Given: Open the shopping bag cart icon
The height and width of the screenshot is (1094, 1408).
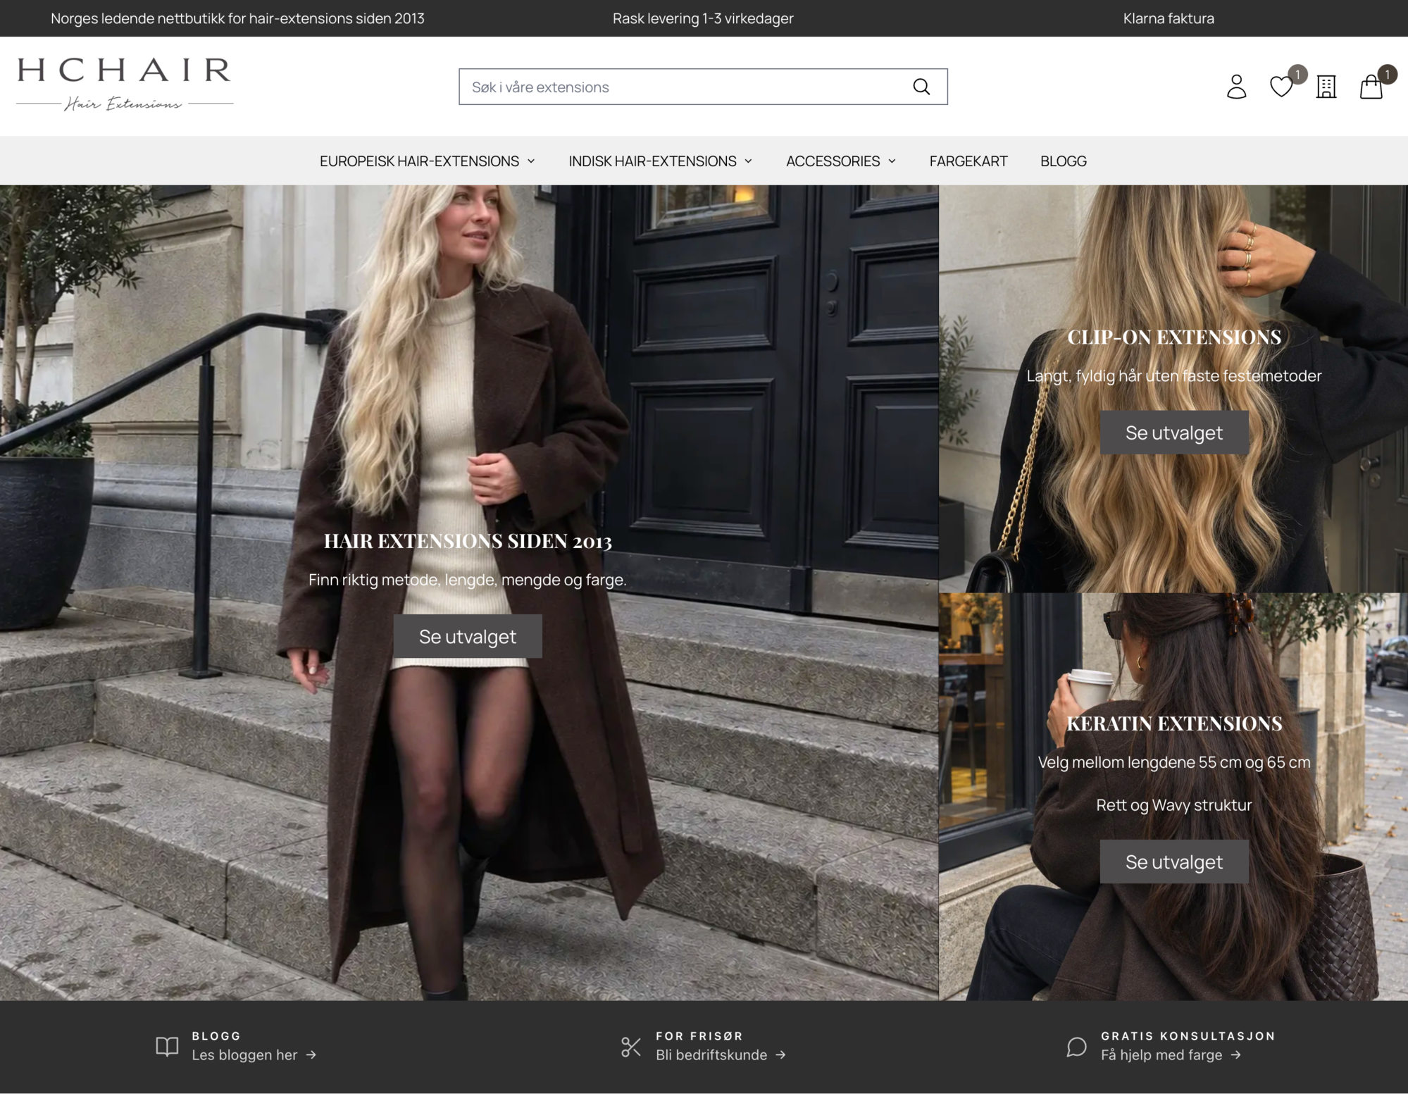Looking at the screenshot, I should pyautogui.click(x=1371, y=87).
